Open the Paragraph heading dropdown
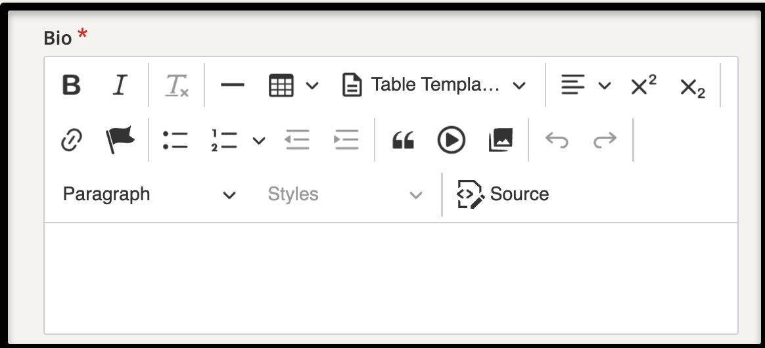 click(149, 194)
